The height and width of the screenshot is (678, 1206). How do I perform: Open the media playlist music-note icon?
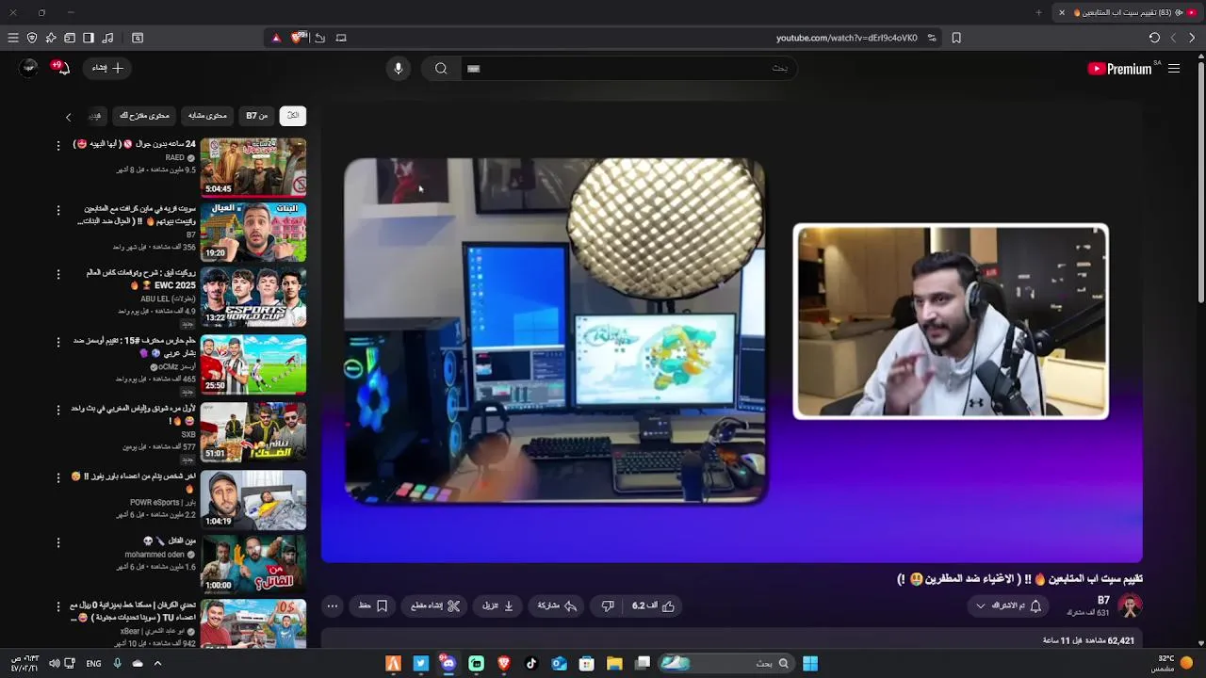pos(107,38)
